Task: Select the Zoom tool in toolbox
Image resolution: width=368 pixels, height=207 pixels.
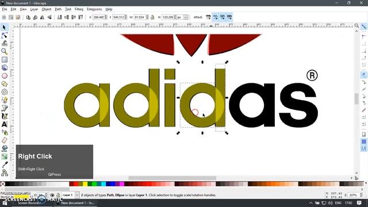Action: pos(4,51)
